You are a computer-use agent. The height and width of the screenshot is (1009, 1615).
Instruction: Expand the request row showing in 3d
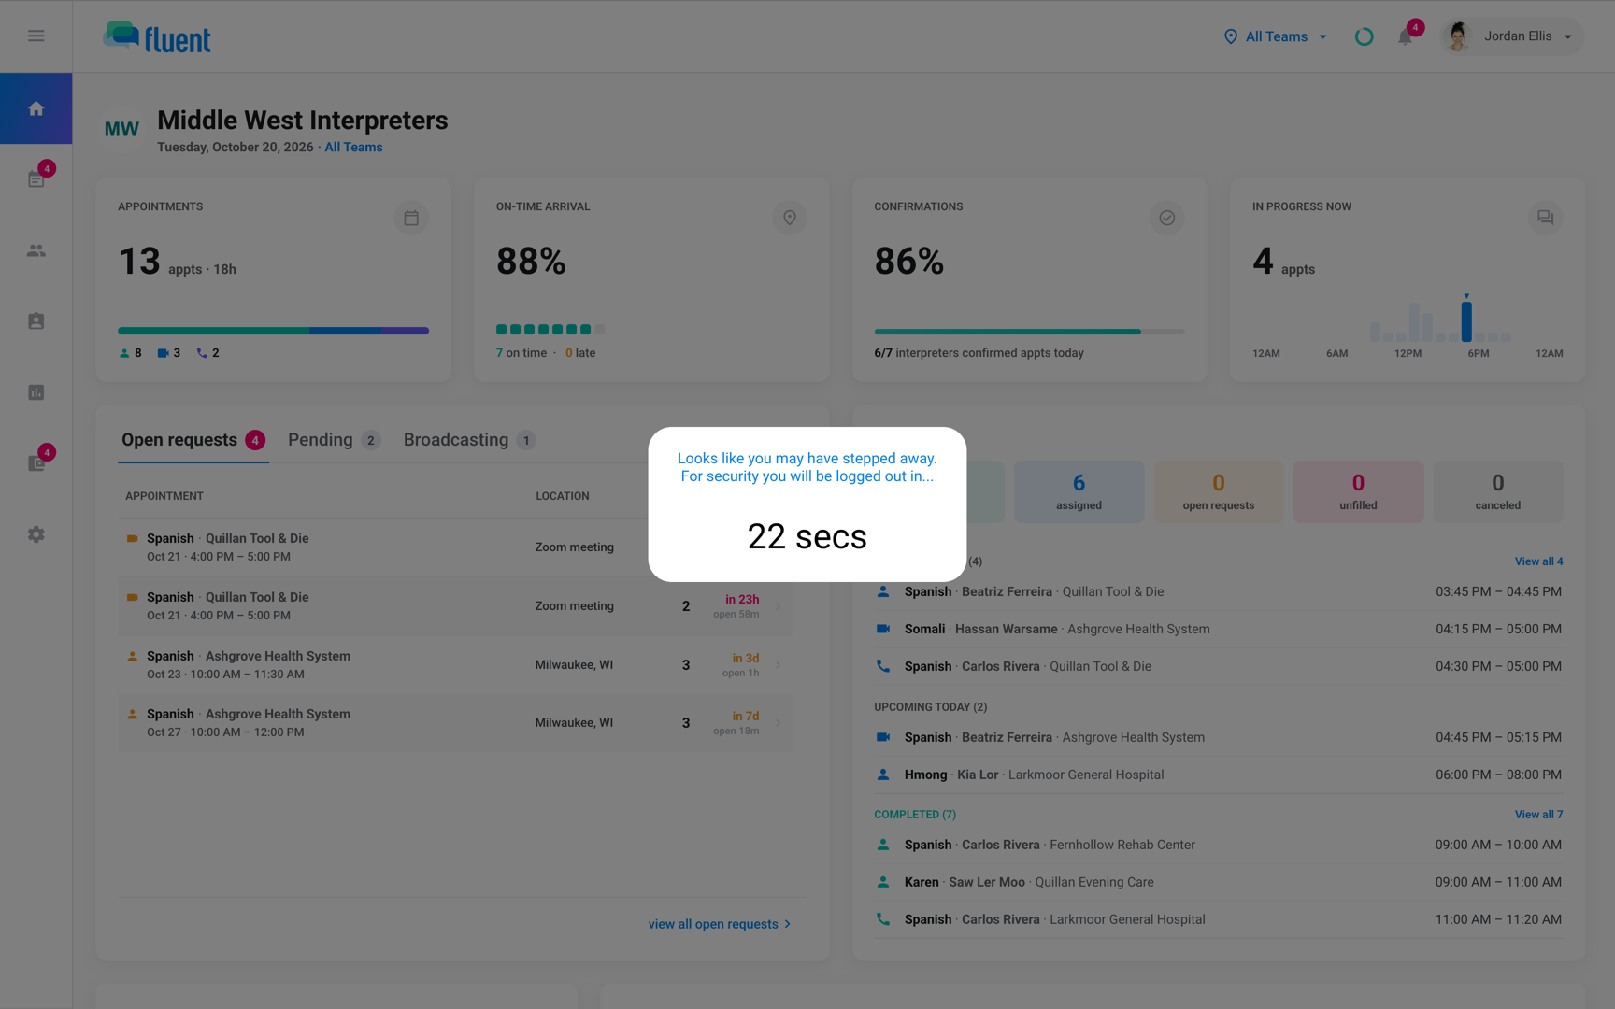click(778, 665)
